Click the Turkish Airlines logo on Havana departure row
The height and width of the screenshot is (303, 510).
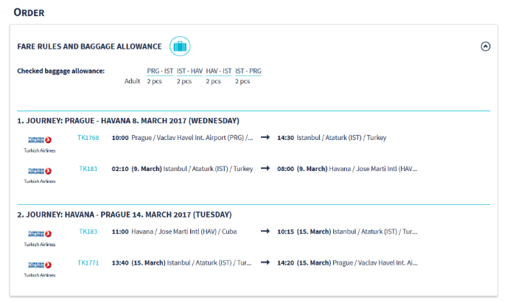pos(40,233)
